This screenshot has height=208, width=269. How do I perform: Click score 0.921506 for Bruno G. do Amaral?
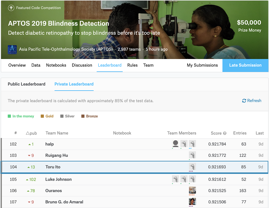[x=217, y=202]
